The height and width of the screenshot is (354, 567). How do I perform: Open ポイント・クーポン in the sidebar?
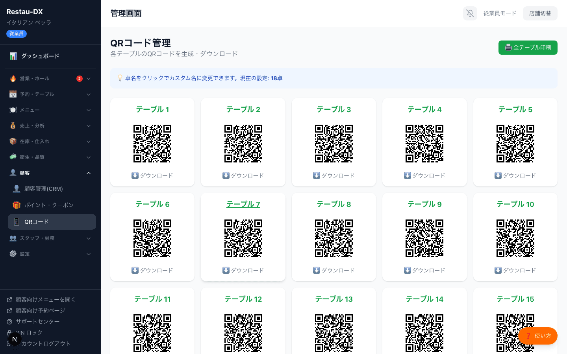[52, 205]
